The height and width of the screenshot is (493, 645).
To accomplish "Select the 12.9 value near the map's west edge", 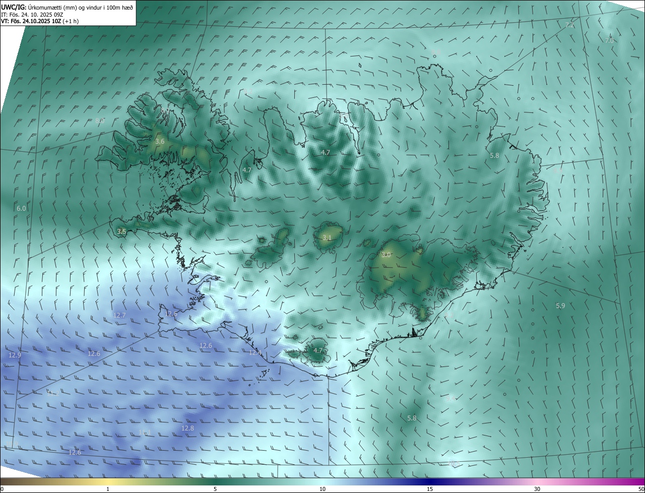I will coord(15,355).
